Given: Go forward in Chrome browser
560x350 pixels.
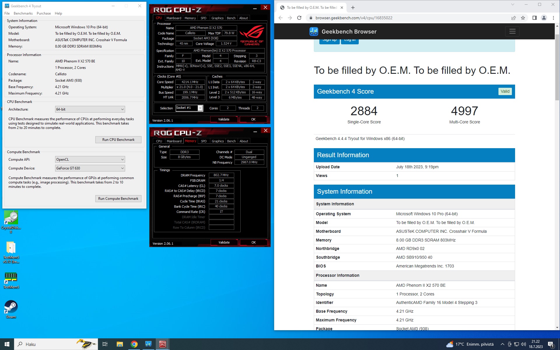Looking at the screenshot, I should coord(290,18).
